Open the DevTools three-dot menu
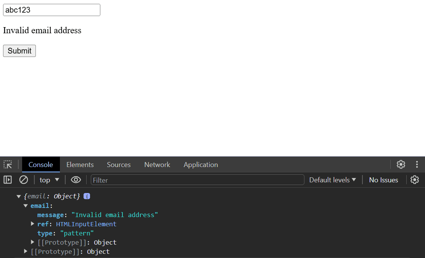The height and width of the screenshot is (258, 425). point(417,165)
